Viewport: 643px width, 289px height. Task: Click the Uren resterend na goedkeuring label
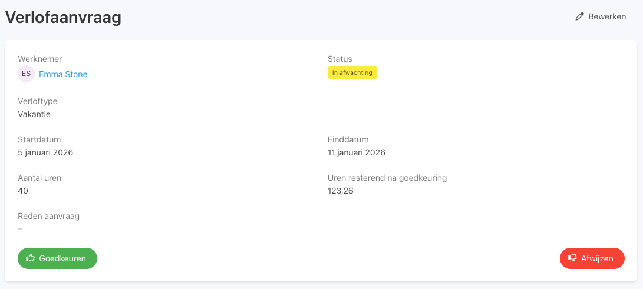click(387, 178)
